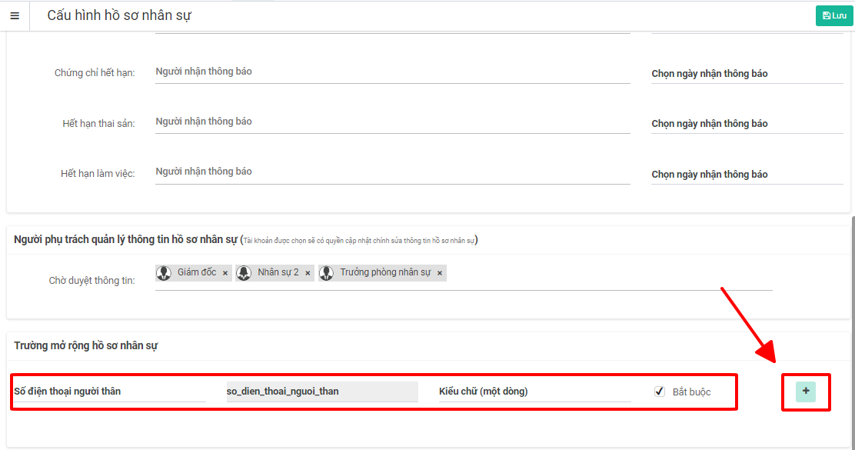The height and width of the screenshot is (450, 855).
Task: Remove Giám đốc tag from approvers
Action: pos(225,273)
